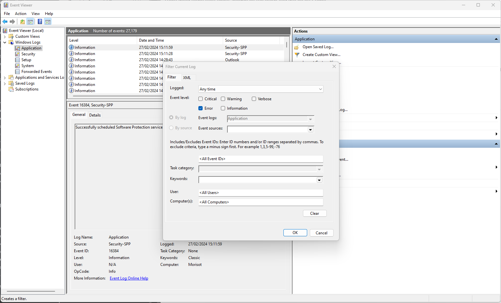Open the Event sources dropdown arrow

click(x=310, y=130)
